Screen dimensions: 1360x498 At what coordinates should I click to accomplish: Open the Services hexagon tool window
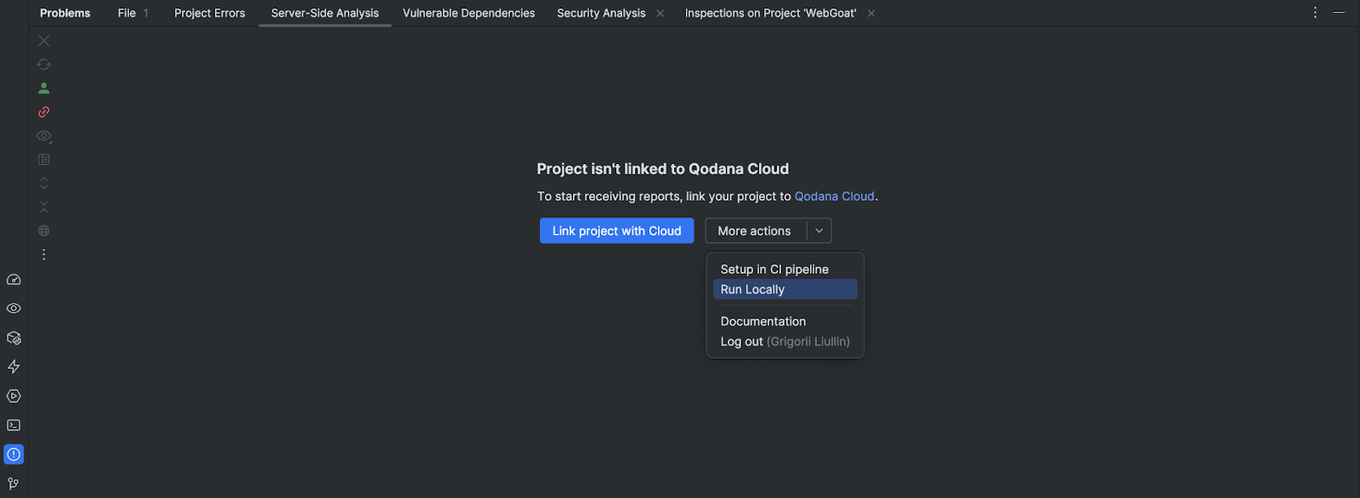[x=14, y=396]
